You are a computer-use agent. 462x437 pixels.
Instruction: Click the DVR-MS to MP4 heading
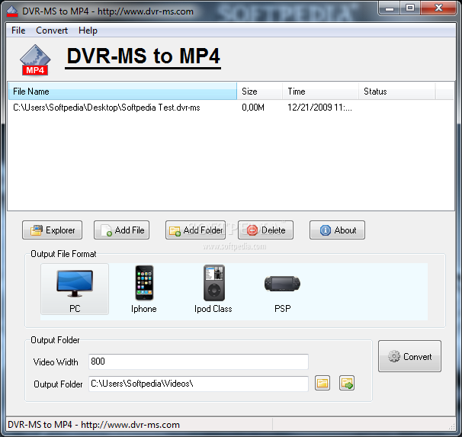pyautogui.click(x=143, y=56)
